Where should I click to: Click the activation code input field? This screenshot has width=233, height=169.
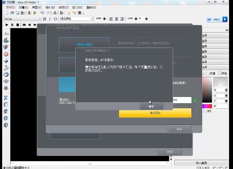[x=182, y=100]
